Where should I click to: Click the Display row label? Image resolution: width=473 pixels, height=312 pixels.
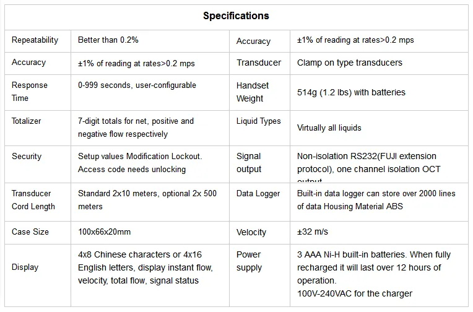point(25,267)
